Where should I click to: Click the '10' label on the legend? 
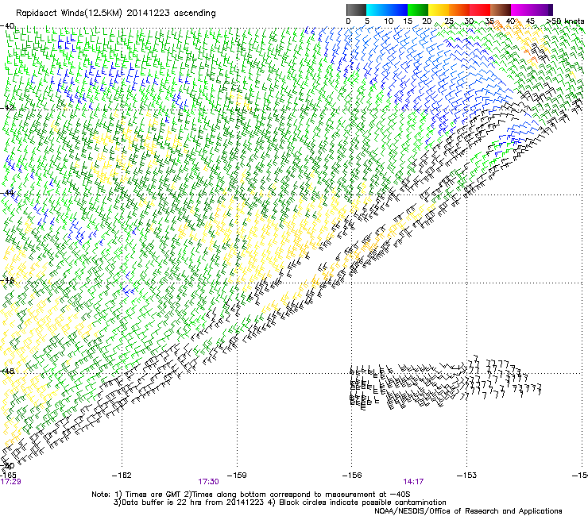[389, 21]
